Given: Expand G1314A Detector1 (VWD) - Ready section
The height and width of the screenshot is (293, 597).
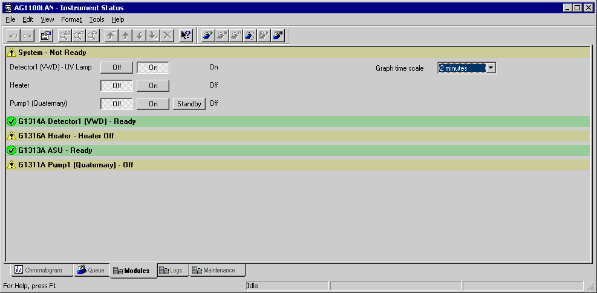Looking at the screenshot, I should (298, 122).
